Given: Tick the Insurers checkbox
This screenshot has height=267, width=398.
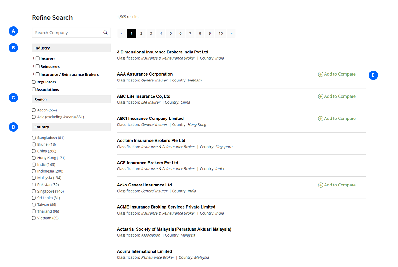Looking at the screenshot, I should click(x=38, y=59).
